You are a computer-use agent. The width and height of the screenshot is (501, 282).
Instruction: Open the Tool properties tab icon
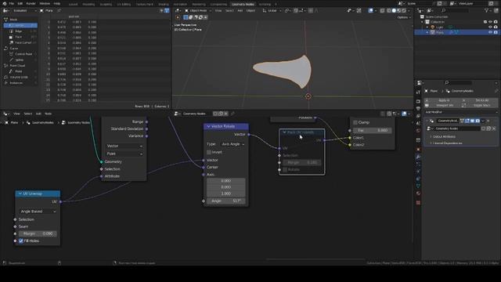point(418,92)
